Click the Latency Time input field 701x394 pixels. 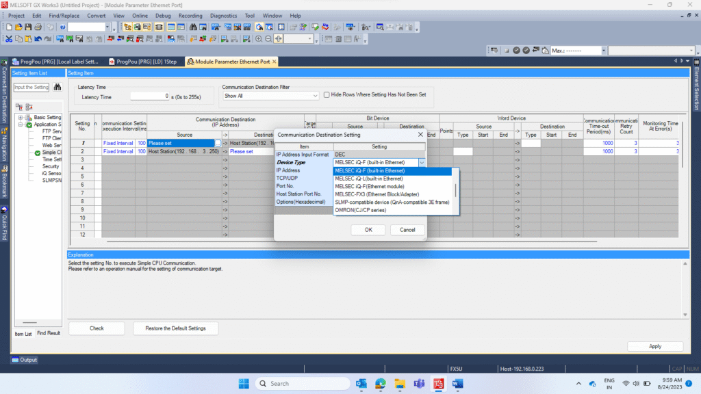click(x=150, y=96)
